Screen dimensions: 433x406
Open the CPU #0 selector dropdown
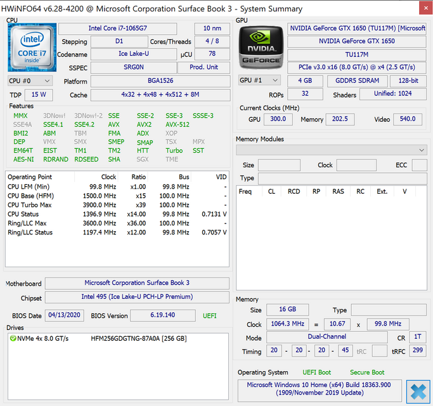click(x=30, y=81)
